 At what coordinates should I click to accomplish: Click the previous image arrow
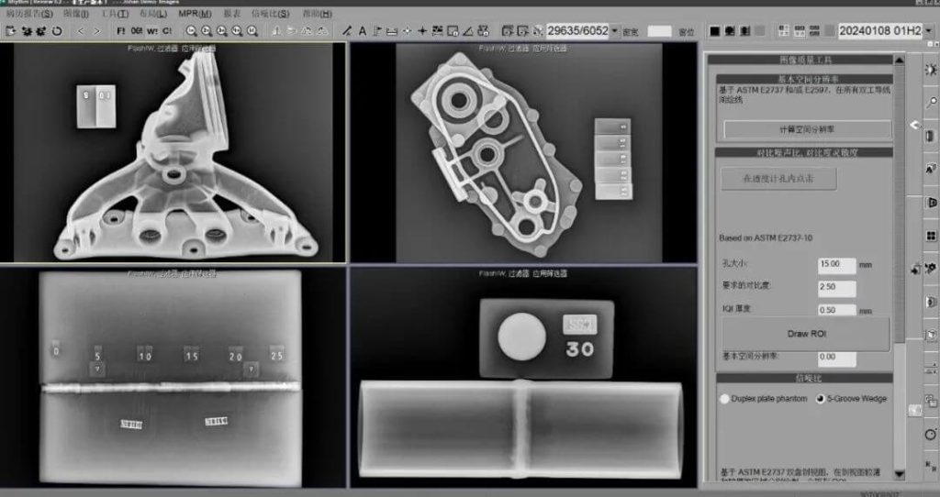pyautogui.click(x=80, y=31)
